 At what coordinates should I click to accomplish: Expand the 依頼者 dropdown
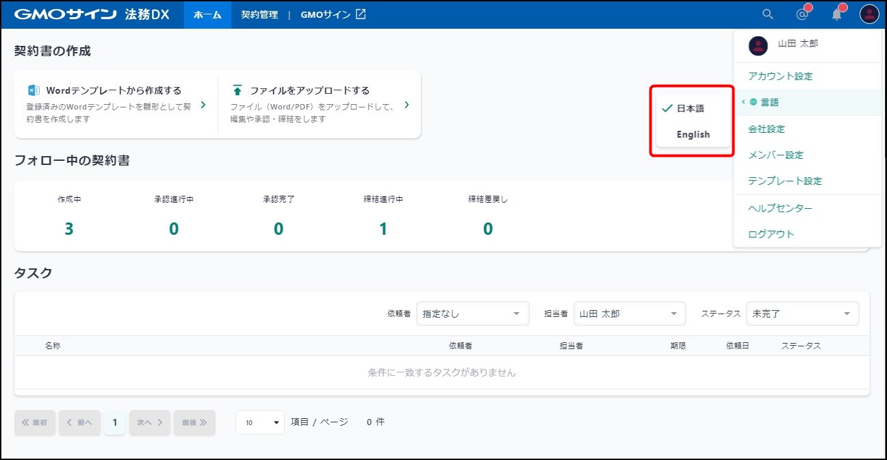472,314
